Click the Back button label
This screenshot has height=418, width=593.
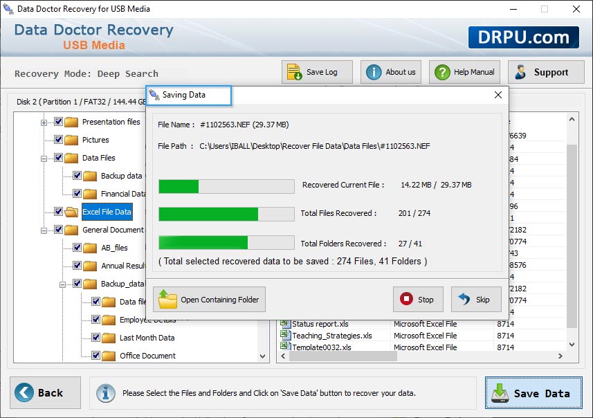51,392
